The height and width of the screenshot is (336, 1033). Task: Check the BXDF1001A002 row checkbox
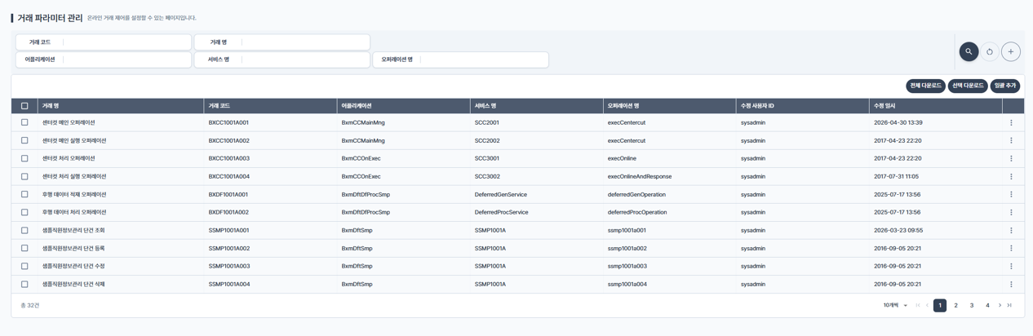tap(24, 213)
